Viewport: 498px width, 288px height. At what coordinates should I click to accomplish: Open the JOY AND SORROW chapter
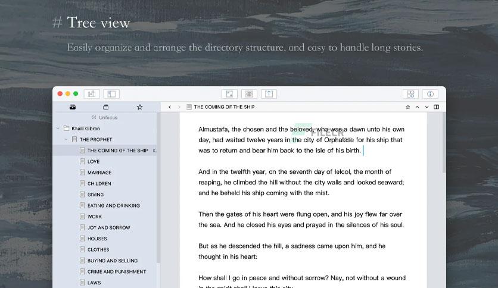[x=105, y=227]
